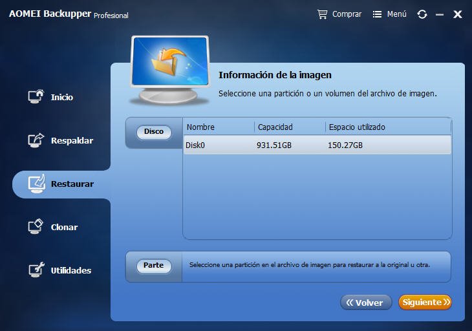Sort by the Capacidad column header

(x=275, y=127)
